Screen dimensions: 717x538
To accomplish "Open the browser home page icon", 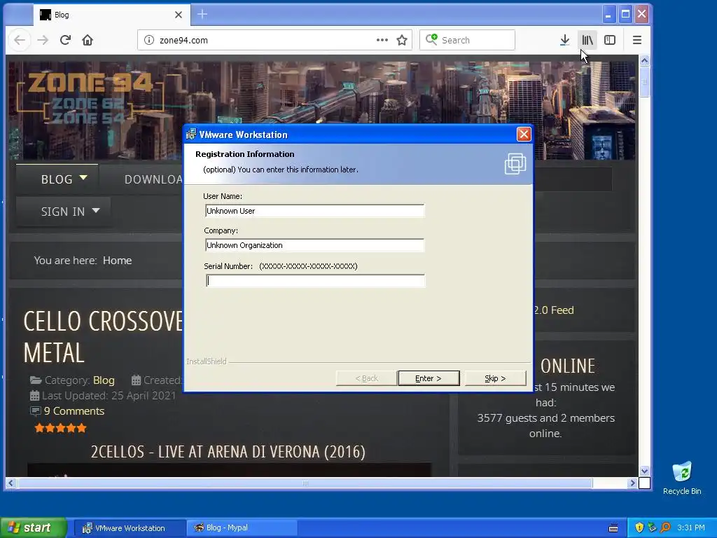I will click(x=88, y=40).
